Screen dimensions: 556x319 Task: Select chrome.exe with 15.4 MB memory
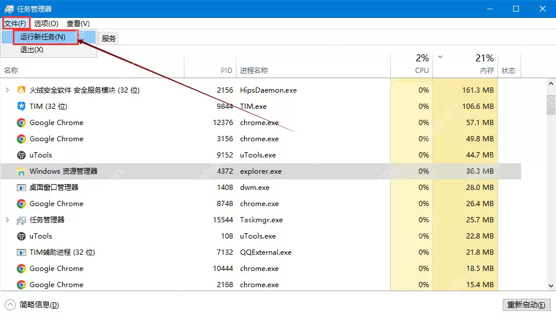(x=259, y=285)
